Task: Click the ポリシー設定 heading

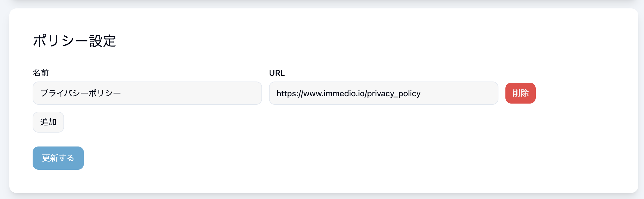Action: click(75, 41)
